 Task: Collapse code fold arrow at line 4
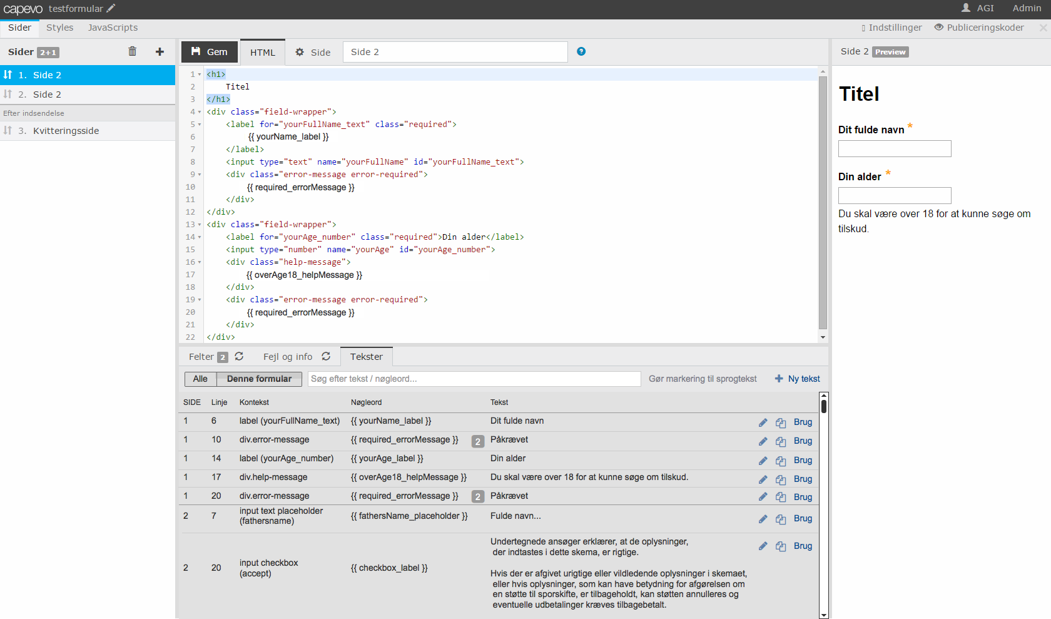(x=200, y=112)
